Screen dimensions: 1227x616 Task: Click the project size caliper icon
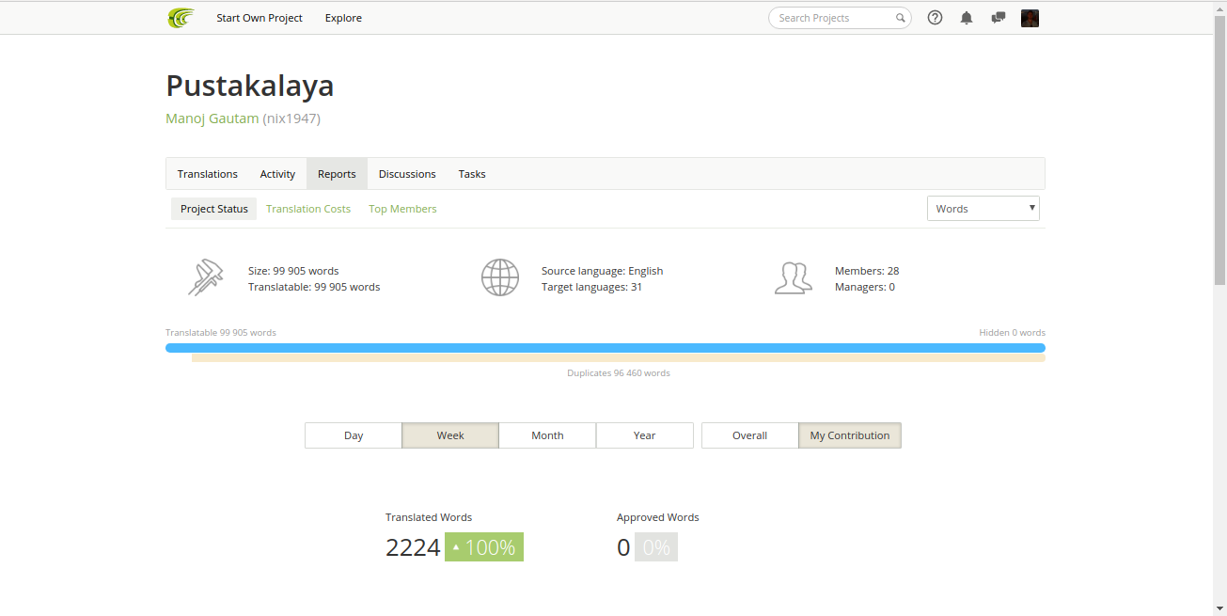pyautogui.click(x=204, y=278)
